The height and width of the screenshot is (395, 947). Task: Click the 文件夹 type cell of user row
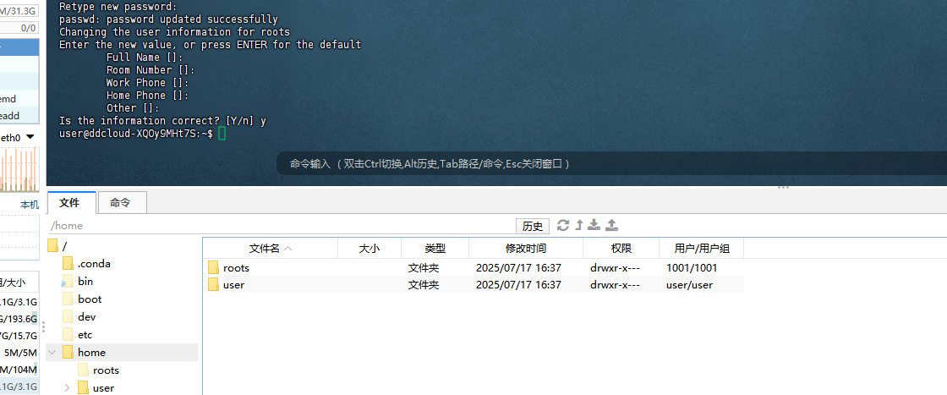pyautogui.click(x=424, y=285)
